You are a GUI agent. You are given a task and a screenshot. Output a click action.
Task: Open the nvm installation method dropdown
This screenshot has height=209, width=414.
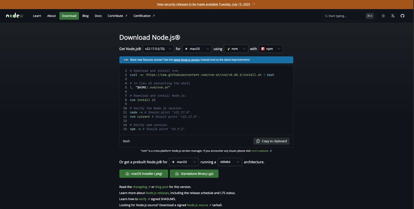[236, 49]
